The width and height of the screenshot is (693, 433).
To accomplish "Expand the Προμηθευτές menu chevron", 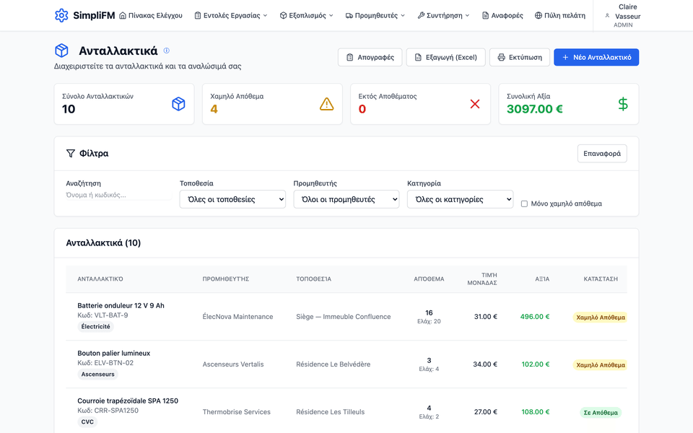I will click(x=403, y=15).
